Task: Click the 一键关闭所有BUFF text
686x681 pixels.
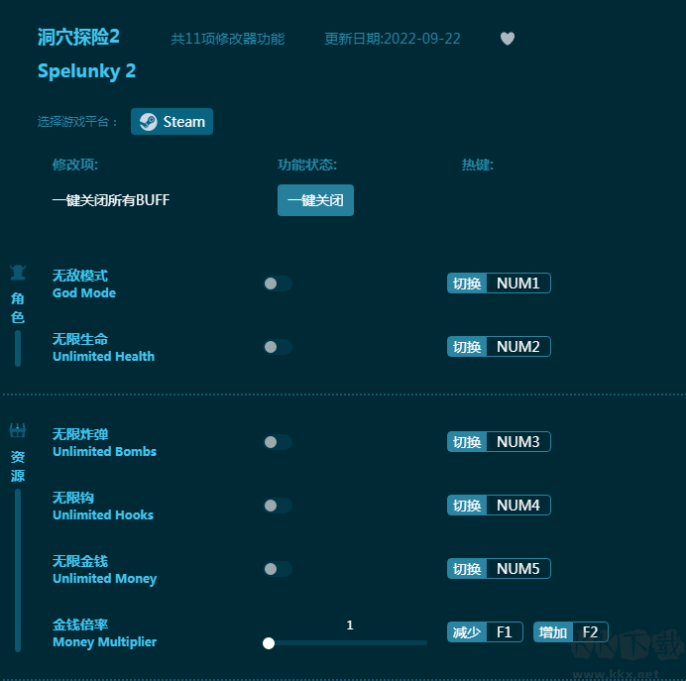Action: coord(111,200)
